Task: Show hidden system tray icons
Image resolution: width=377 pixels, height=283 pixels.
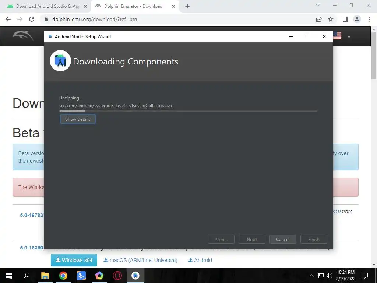Action: 311,276
